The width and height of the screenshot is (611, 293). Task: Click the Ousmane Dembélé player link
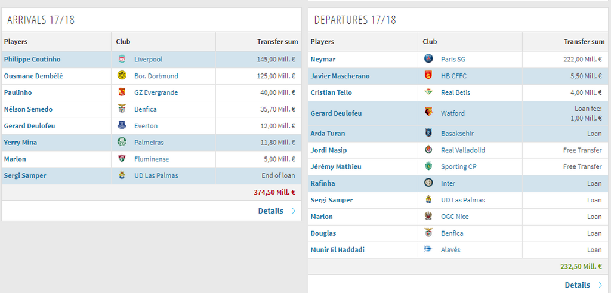[x=33, y=76]
